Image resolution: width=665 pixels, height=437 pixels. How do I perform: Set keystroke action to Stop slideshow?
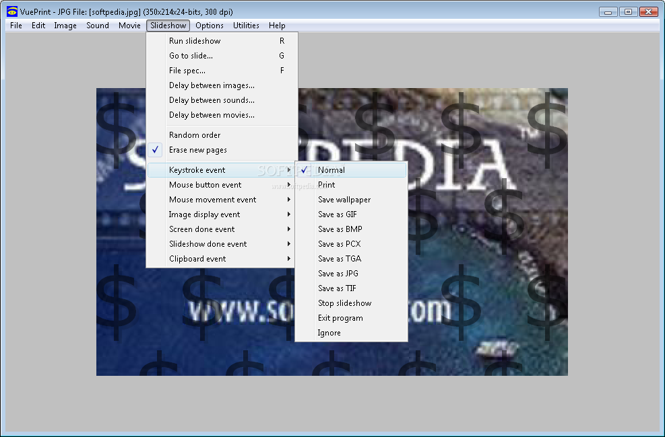point(351,303)
